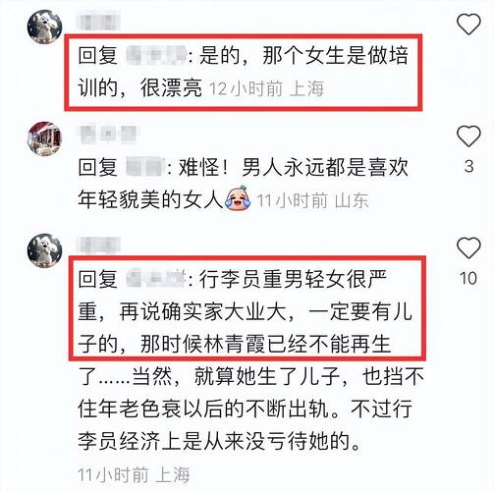494x491 pixels.
Task: Tap heart on comment with 10 likes
Action: point(468,247)
